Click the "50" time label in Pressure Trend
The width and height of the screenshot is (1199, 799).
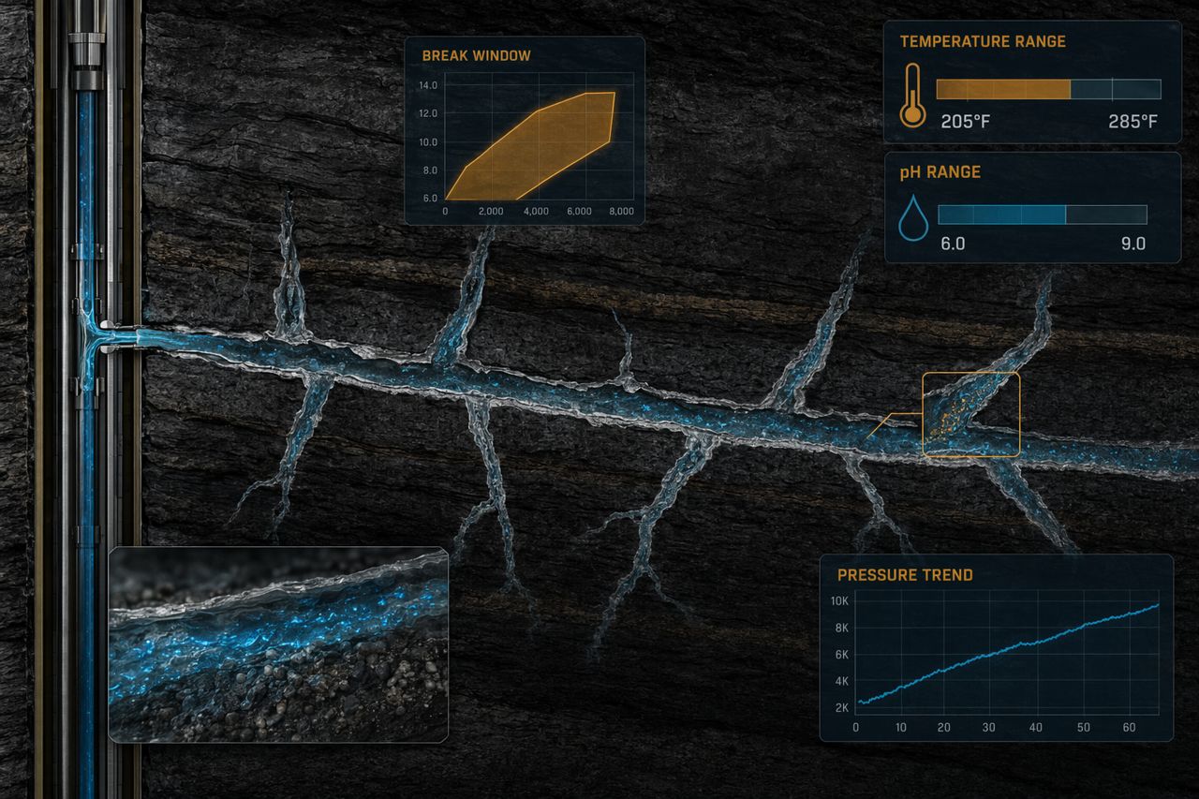[x=1082, y=728]
